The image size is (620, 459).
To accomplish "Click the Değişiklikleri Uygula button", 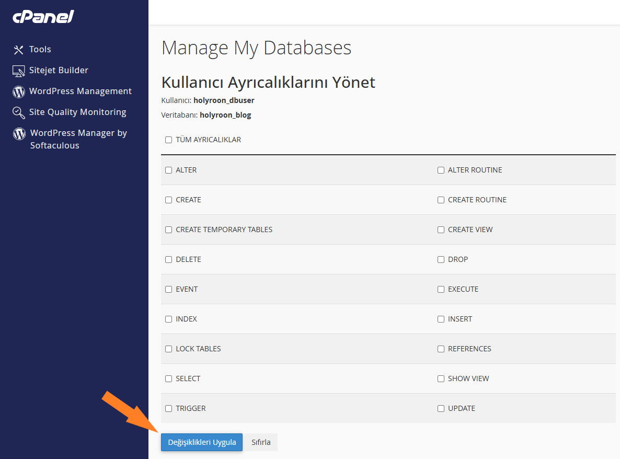I will (x=201, y=442).
